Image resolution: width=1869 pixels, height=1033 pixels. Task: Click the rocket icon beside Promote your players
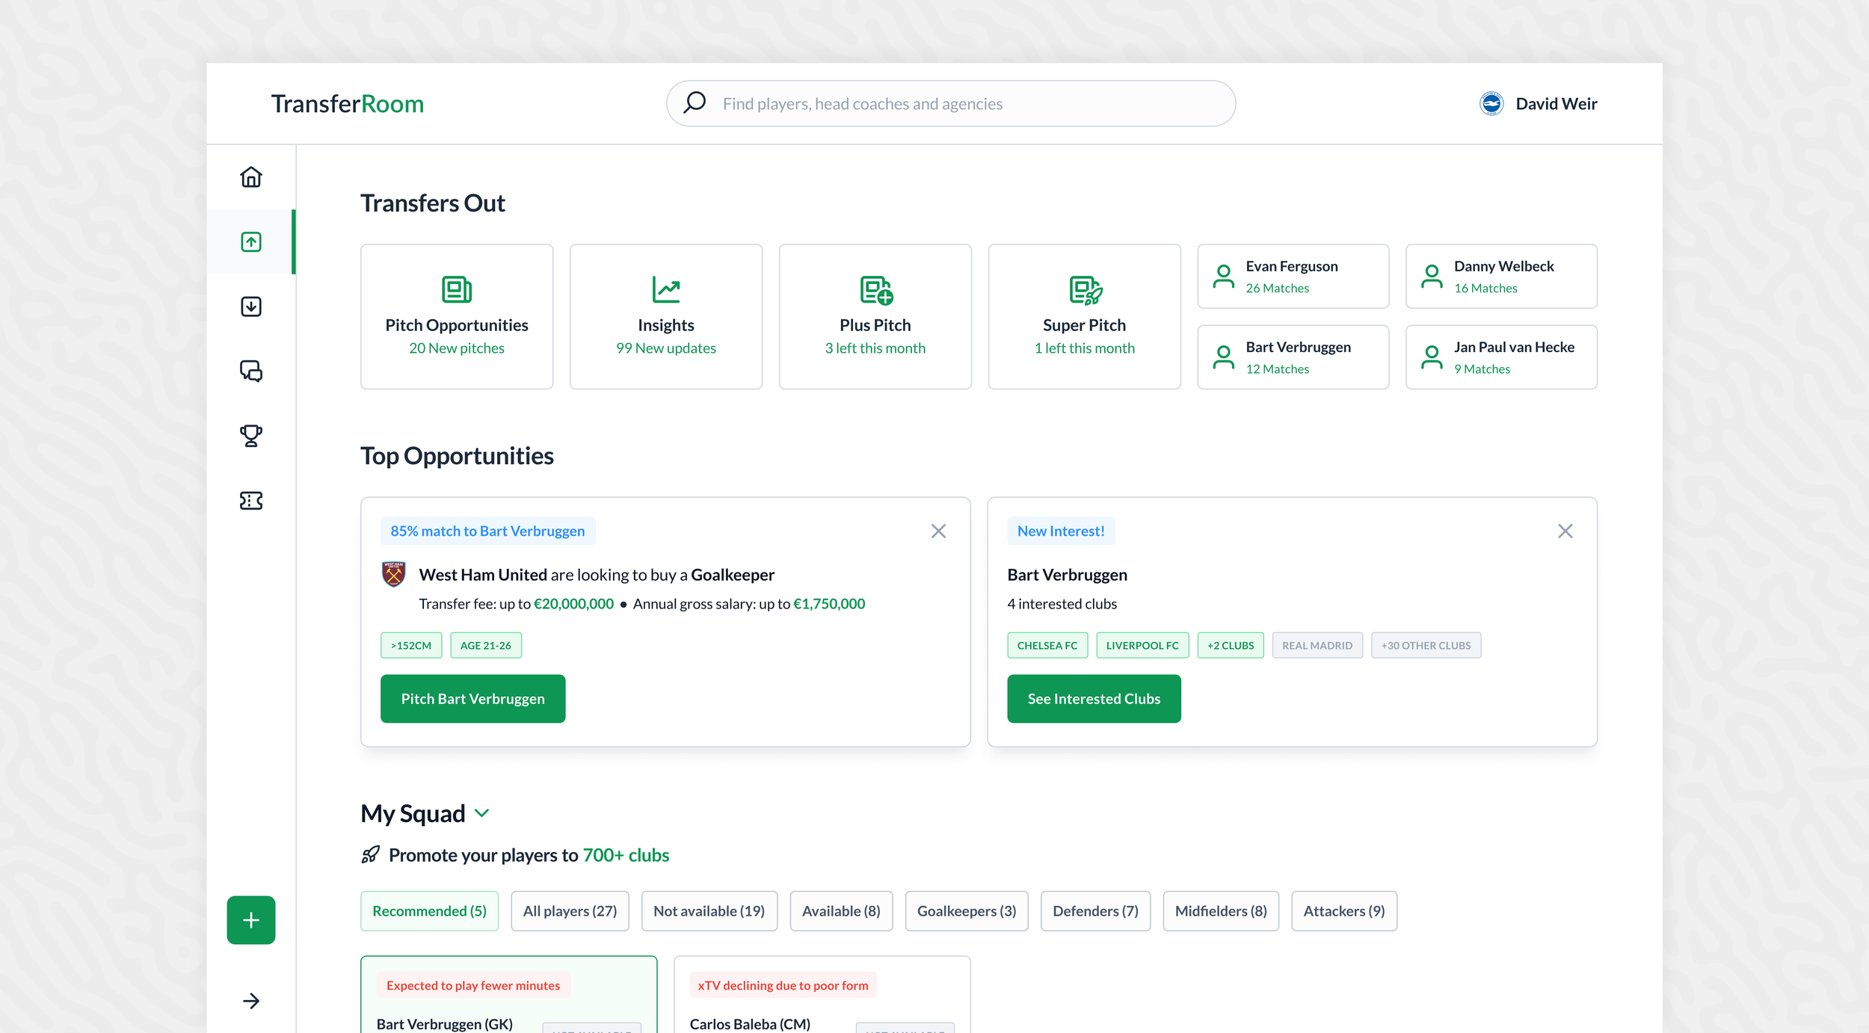[x=371, y=854]
